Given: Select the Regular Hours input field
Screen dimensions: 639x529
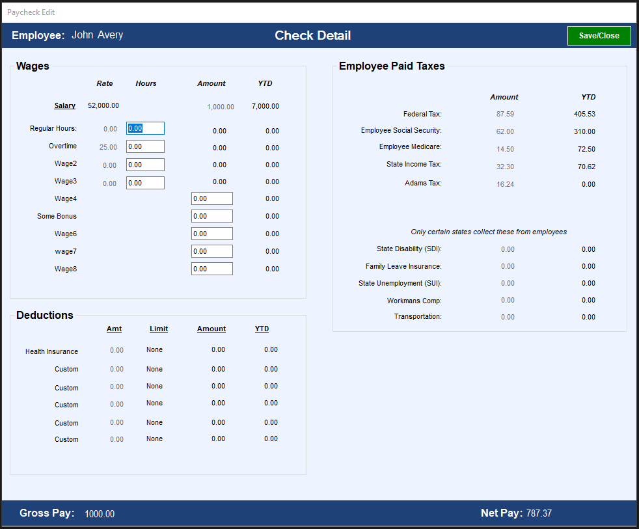Looking at the screenshot, I should click(145, 128).
